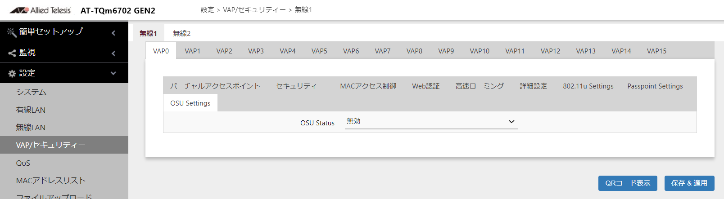Open the Passpoint Settings tab
Viewport: 724px width, 199px height.
(655, 86)
